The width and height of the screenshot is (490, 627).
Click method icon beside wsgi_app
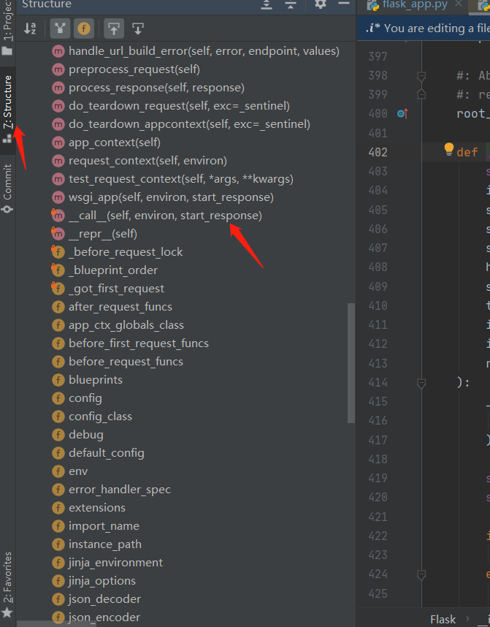pyautogui.click(x=58, y=197)
